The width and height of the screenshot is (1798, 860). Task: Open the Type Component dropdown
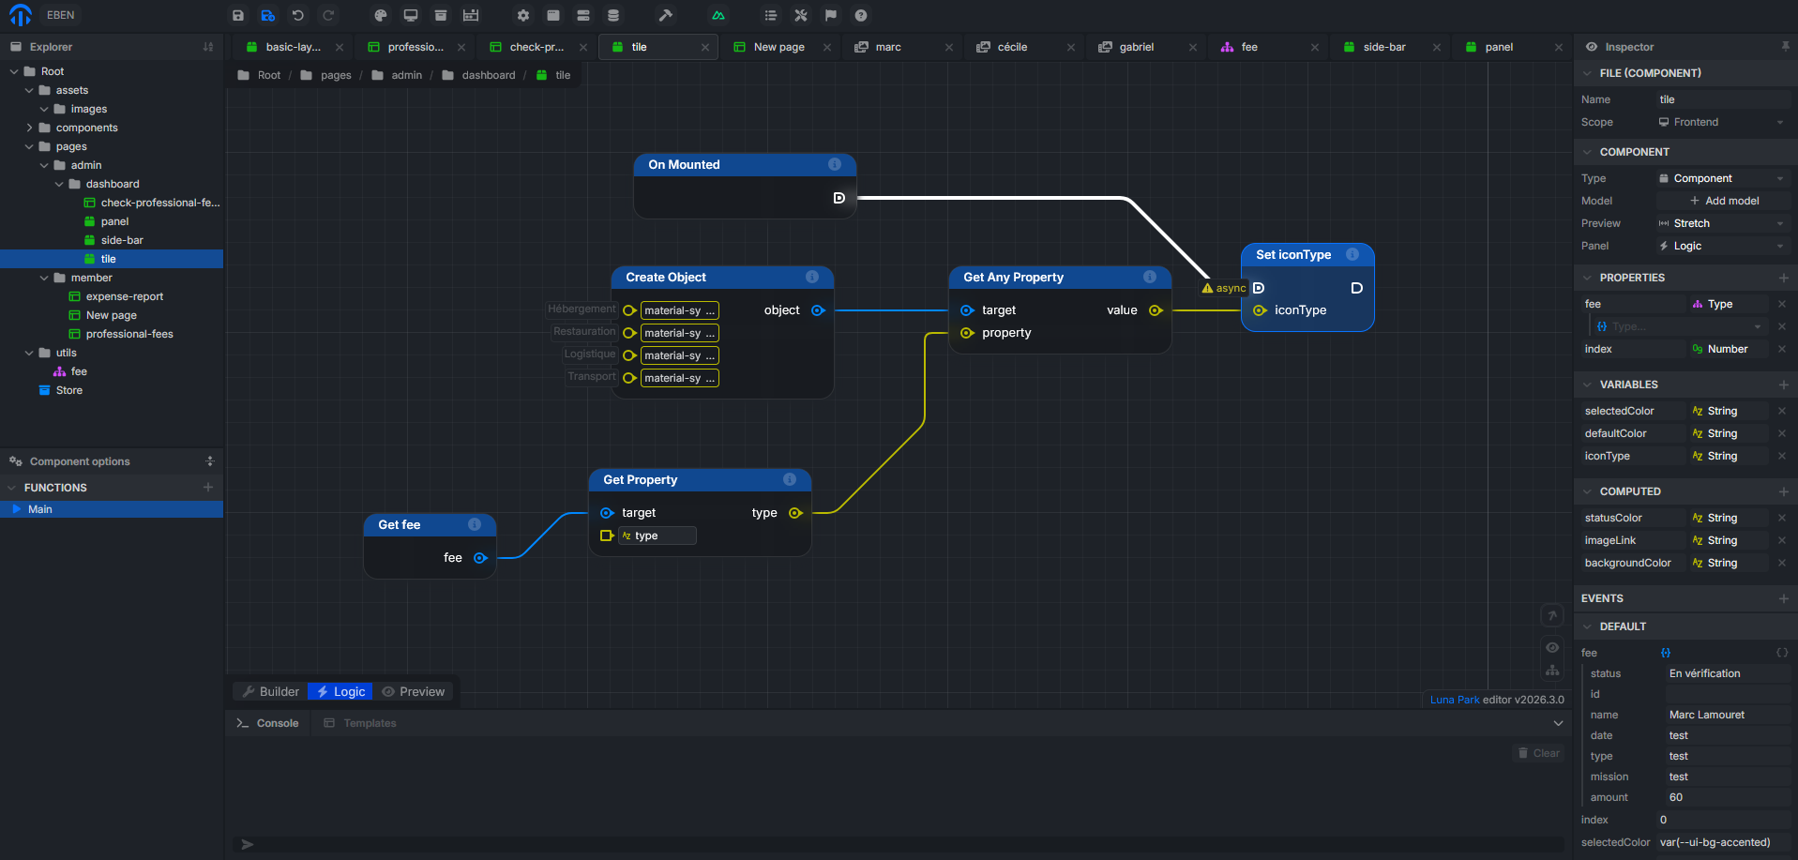click(x=1722, y=178)
